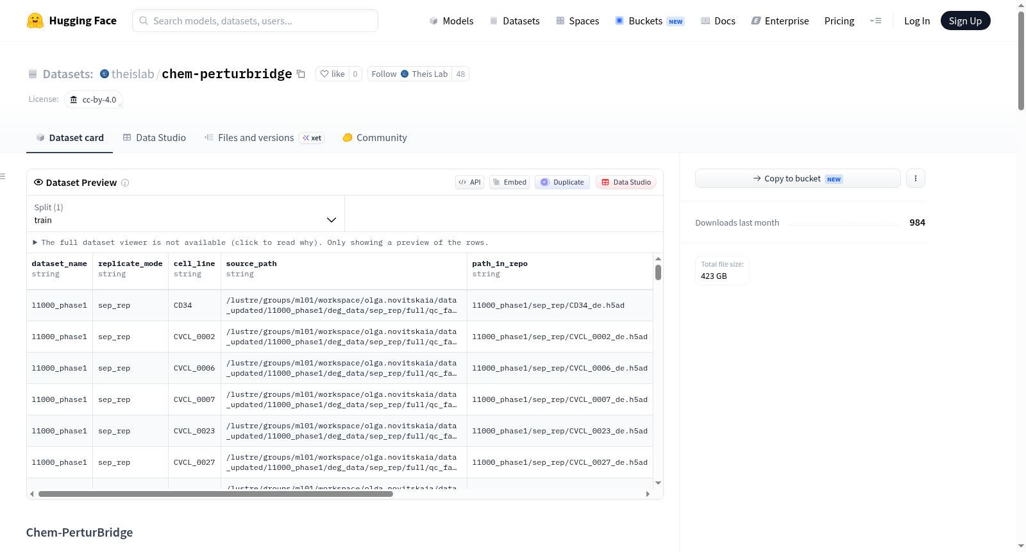Open the Pricing page link
Viewport: 1026px width, 552px height.
(839, 21)
